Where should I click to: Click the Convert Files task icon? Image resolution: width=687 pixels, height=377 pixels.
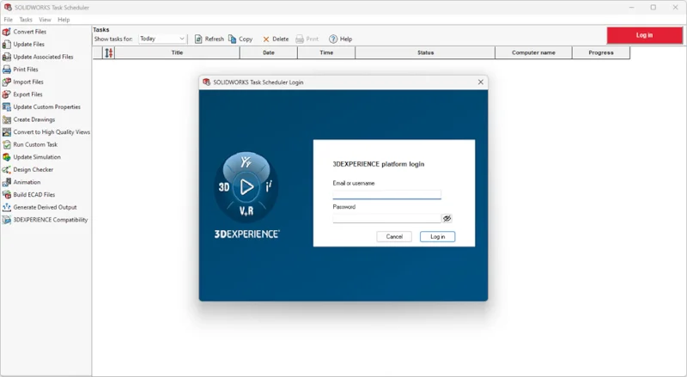(x=7, y=32)
